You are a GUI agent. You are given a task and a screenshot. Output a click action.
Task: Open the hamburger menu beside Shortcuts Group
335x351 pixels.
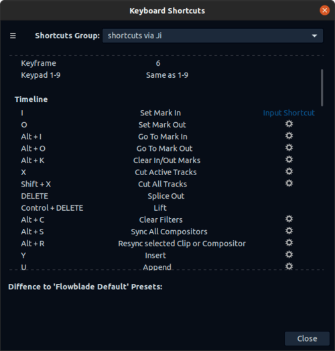(13, 36)
